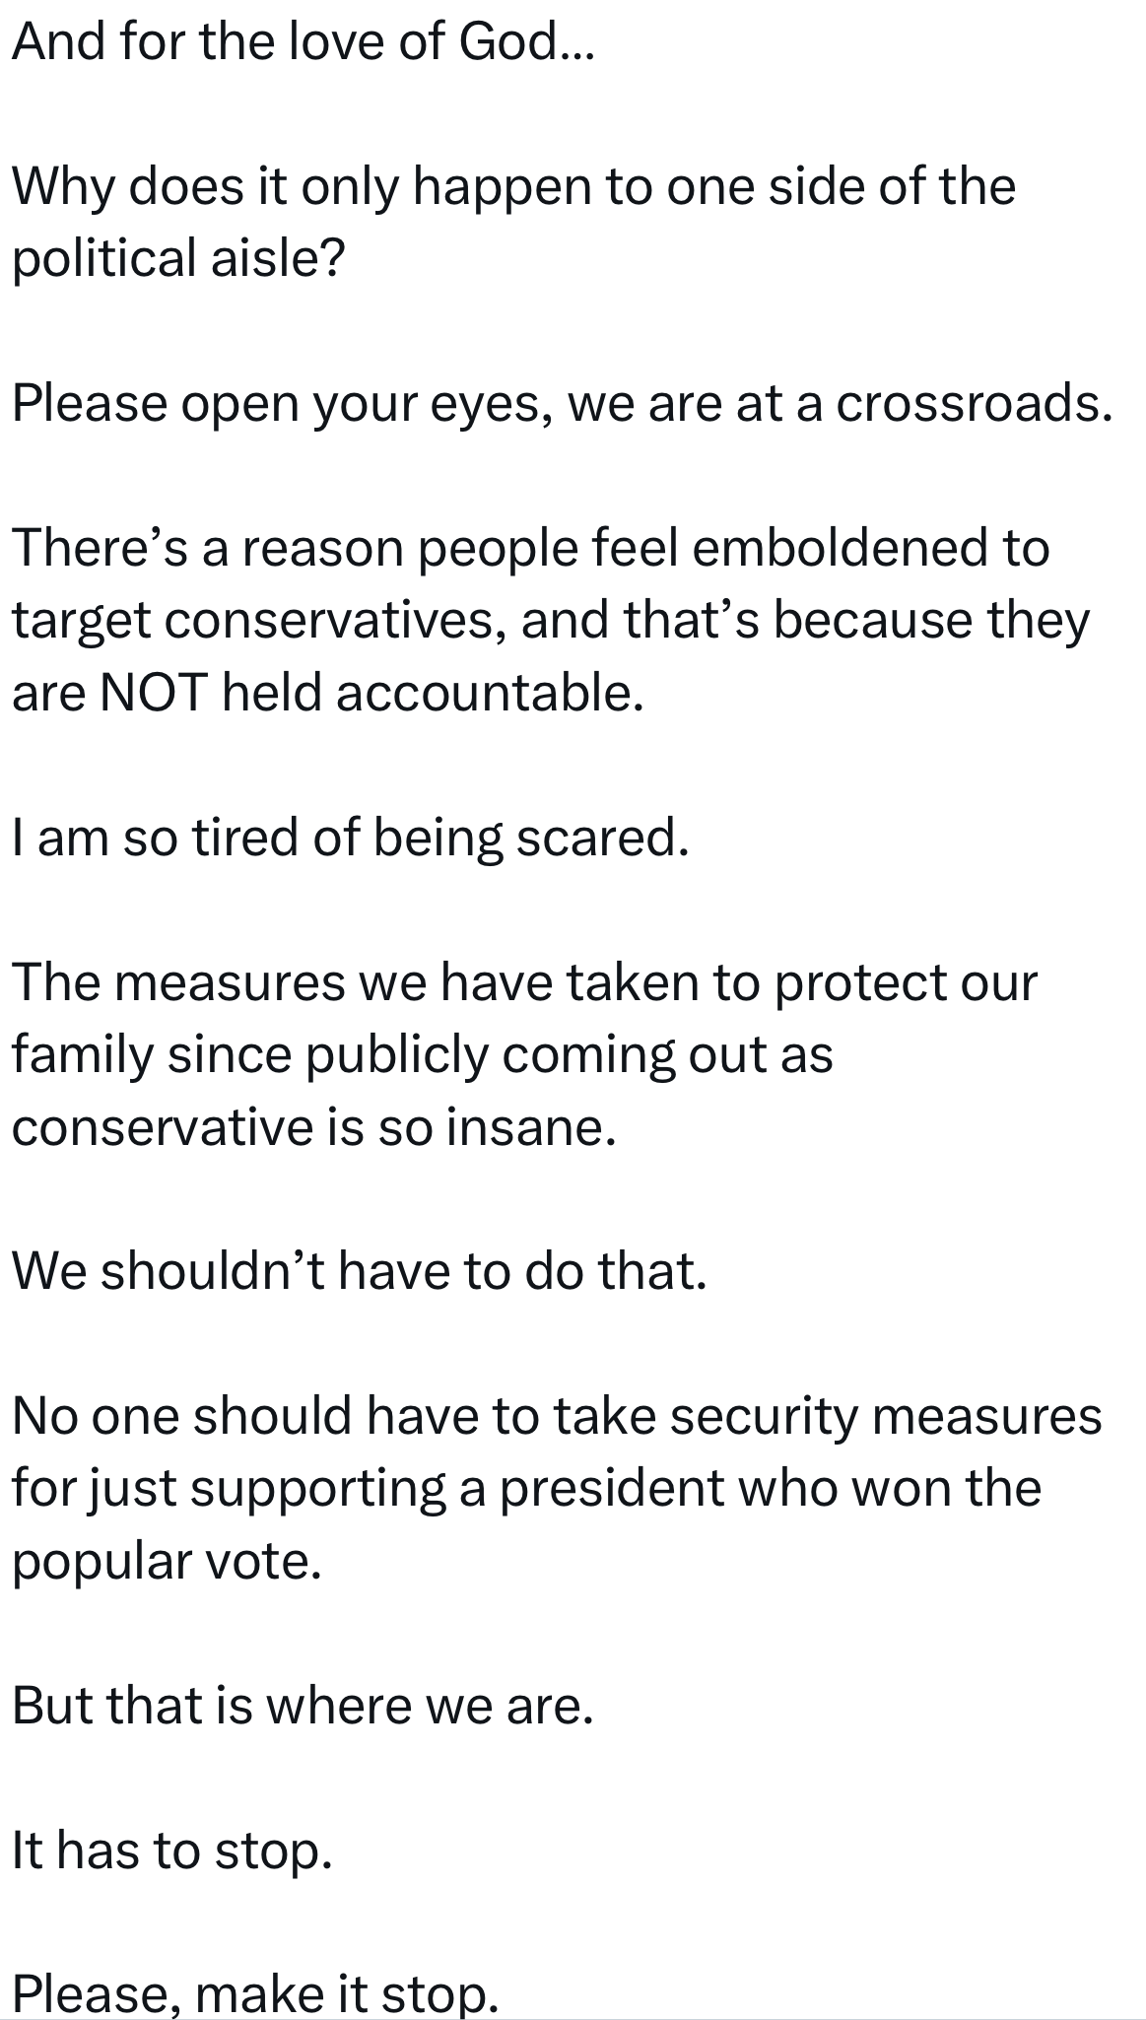Click the text "political aisle?"

pos(178,259)
